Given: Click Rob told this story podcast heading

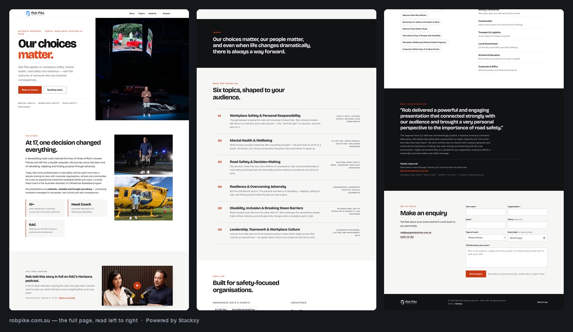Looking at the screenshot, I should (59, 279).
